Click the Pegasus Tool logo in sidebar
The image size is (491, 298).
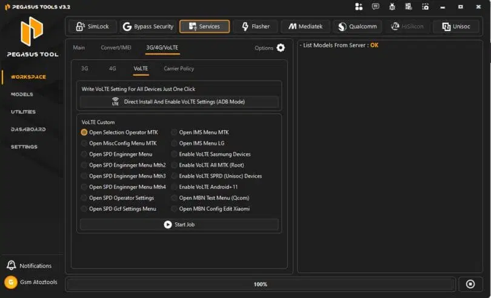click(32, 31)
